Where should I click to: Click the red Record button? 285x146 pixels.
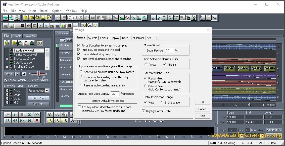pyautogui.click(x=37, y=120)
